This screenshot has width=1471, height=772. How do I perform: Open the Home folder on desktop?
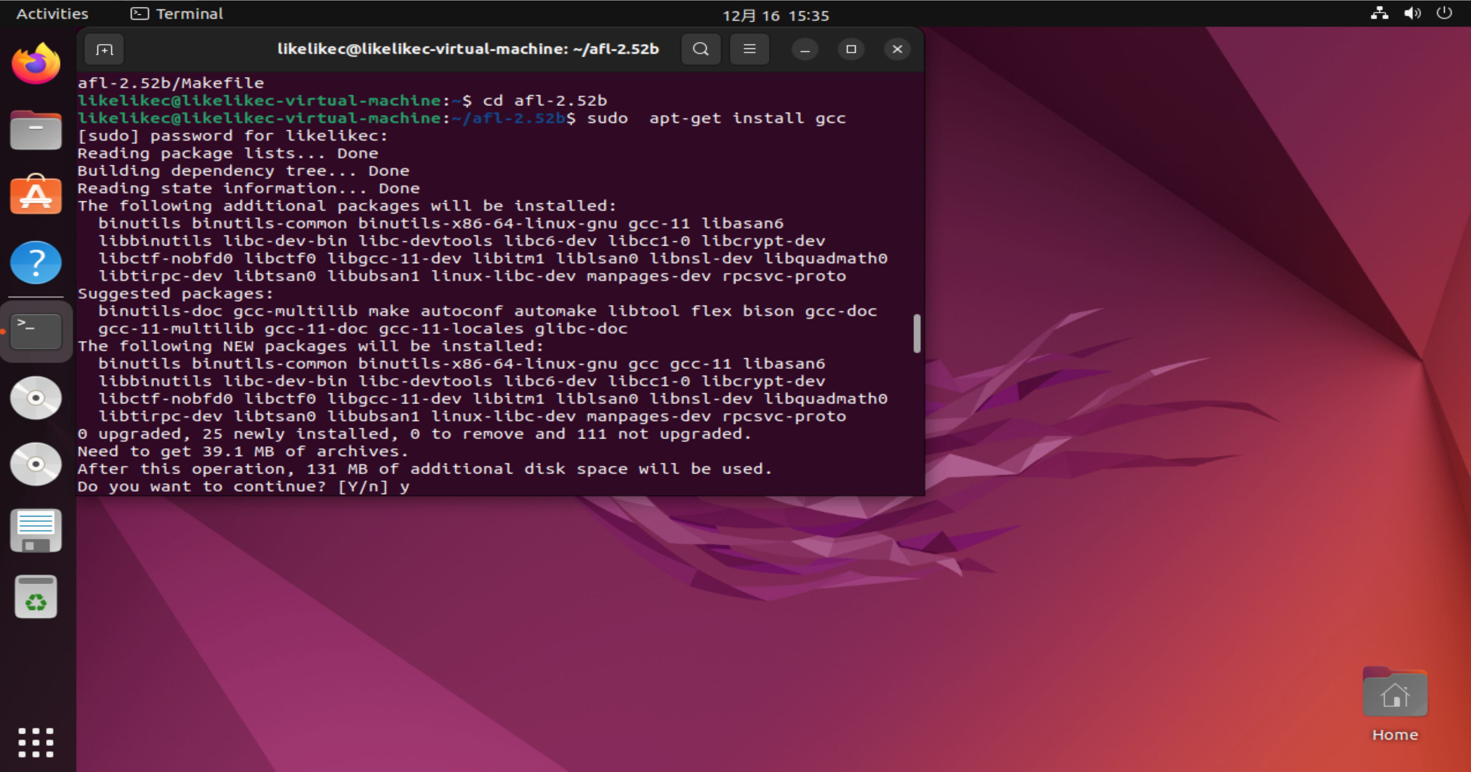1395,704
